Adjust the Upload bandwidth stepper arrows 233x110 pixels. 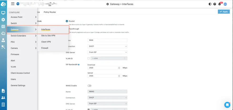(x=119, y=76)
